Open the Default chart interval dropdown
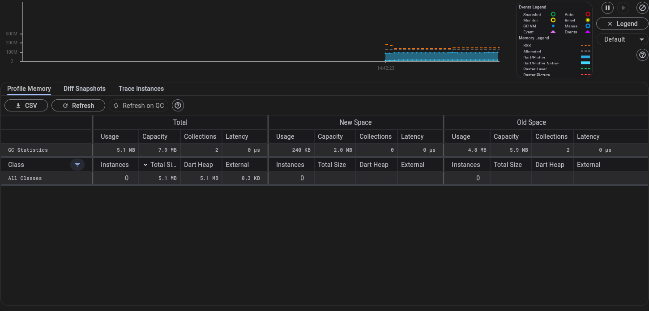 622,39
